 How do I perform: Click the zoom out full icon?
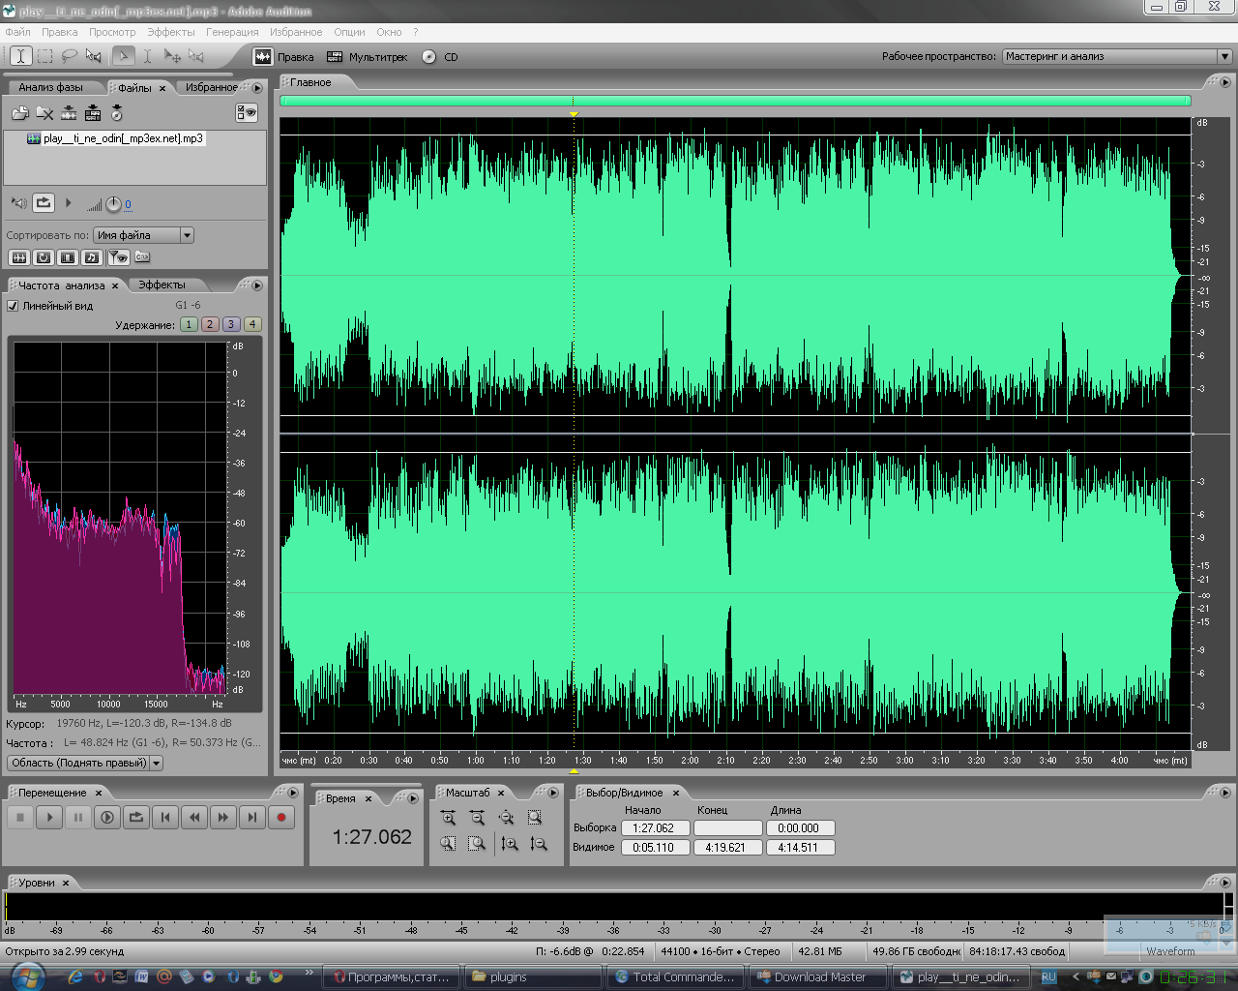pos(506,818)
